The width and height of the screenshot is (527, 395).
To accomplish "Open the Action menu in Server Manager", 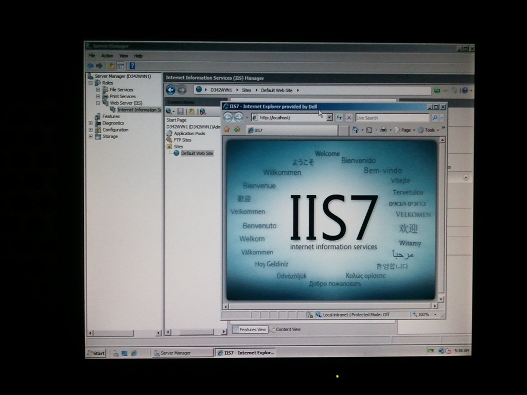I will click(107, 56).
